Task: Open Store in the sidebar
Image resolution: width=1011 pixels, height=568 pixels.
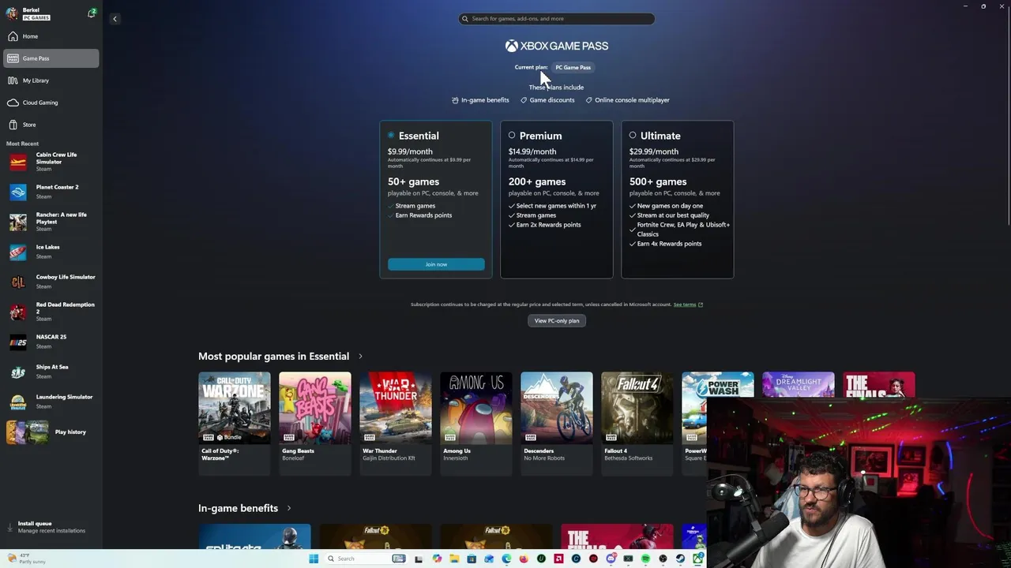Action: click(51, 125)
